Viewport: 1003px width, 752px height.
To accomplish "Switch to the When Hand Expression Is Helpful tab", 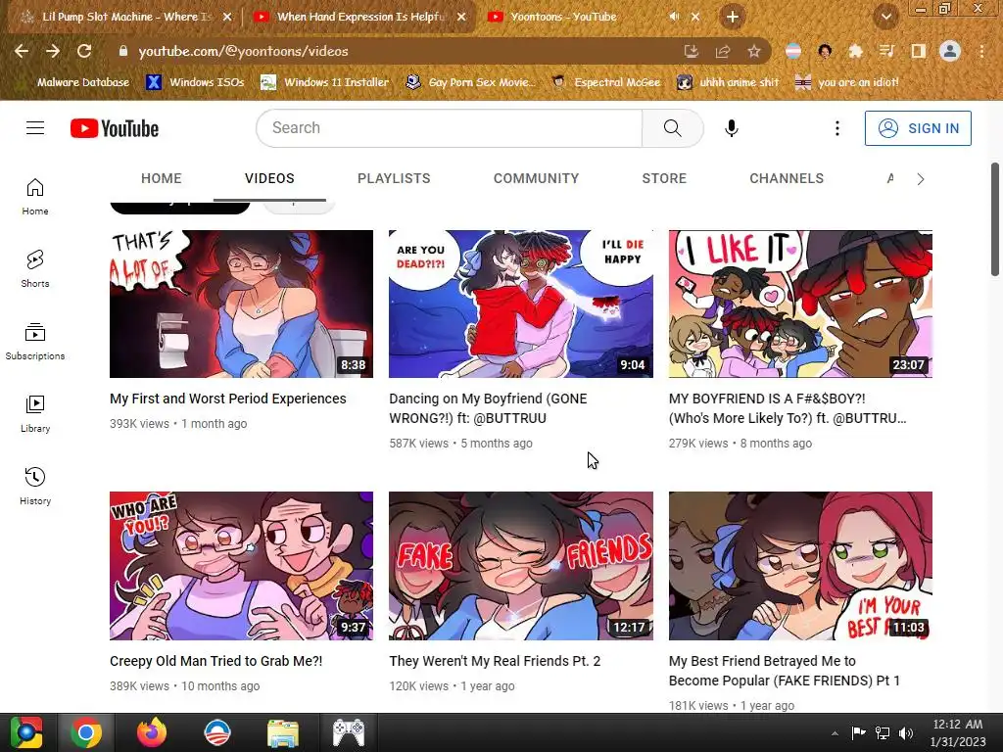I will click(360, 17).
